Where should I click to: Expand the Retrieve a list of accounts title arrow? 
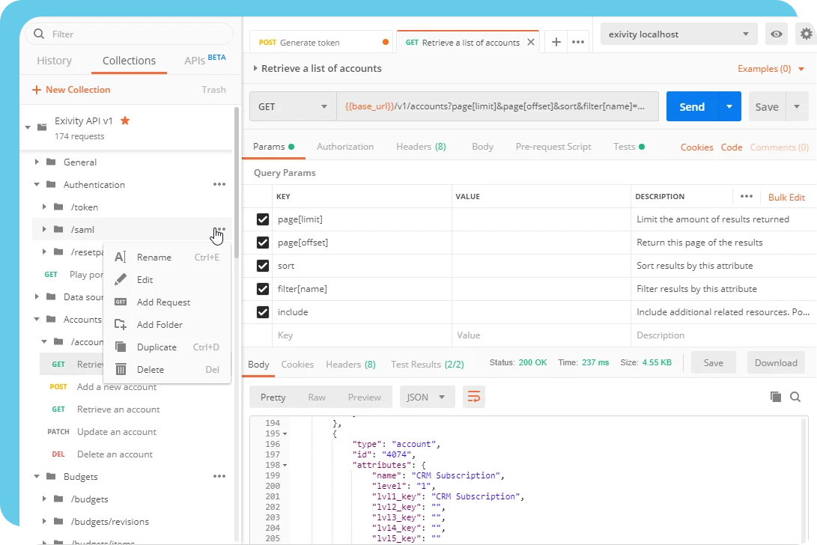pyautogui.click(x=255, y=67)
